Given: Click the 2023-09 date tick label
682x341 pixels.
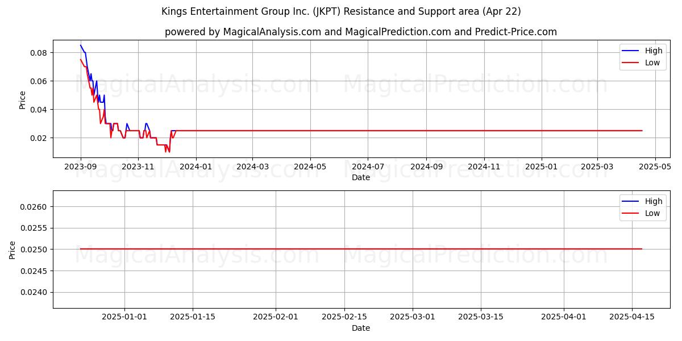Looking at the screenshot, I should pos(81,167).
